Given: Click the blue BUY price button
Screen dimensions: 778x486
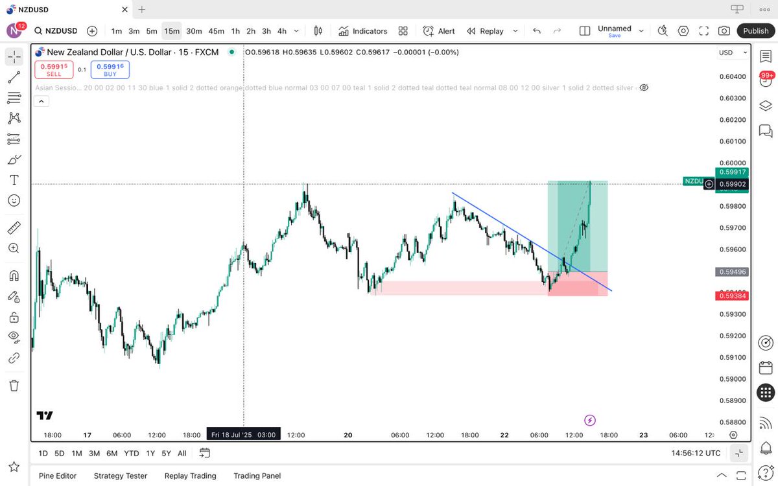Looking at the screenshot, I should (x=110, y=70).
